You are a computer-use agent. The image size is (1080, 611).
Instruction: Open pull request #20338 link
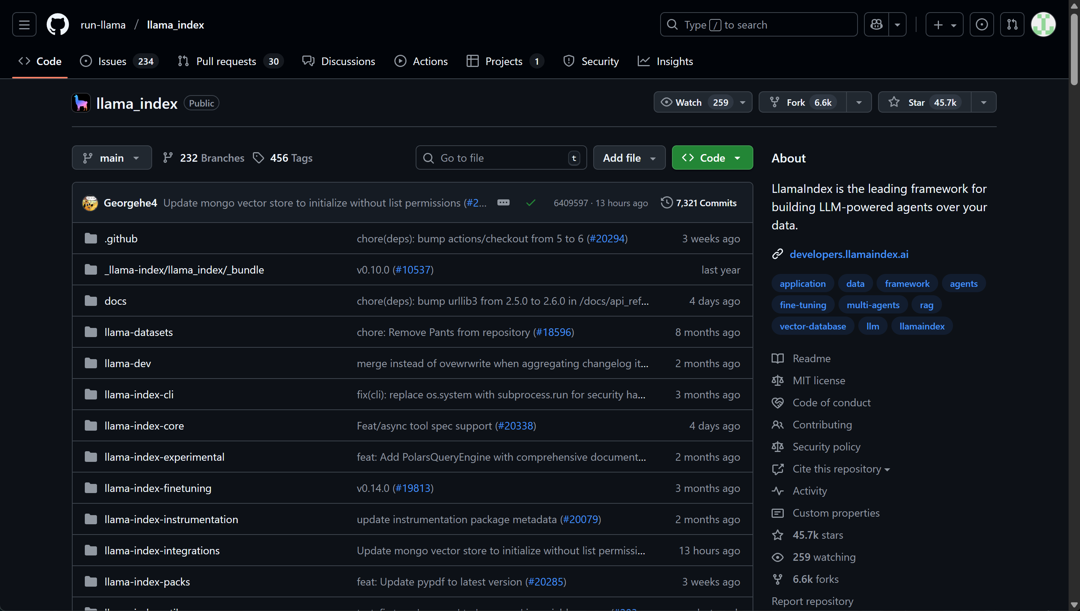(515, 425)
